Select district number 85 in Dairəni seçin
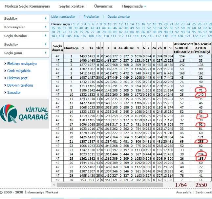212x199 pixels. tap(138, 32)
